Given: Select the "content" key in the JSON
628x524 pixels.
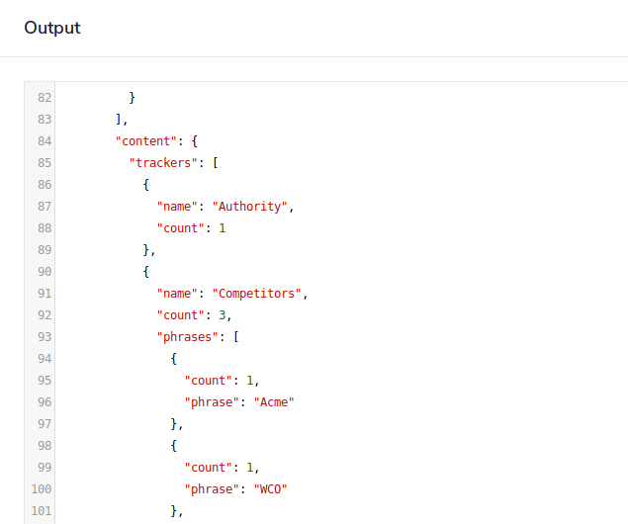Looking at the screenshot, I should pyautogui.click(x=146, y=141).
